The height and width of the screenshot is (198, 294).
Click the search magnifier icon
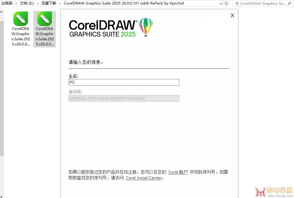[x=289, y=4]
